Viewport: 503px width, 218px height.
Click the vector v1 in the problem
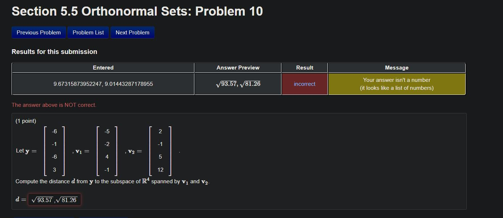107,150
